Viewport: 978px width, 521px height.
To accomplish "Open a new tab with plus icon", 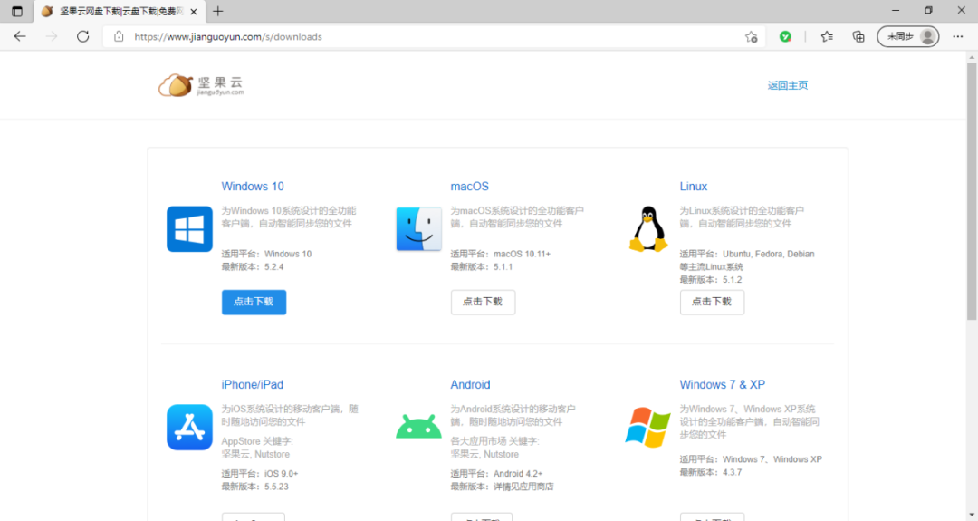I will coord(217,11).
